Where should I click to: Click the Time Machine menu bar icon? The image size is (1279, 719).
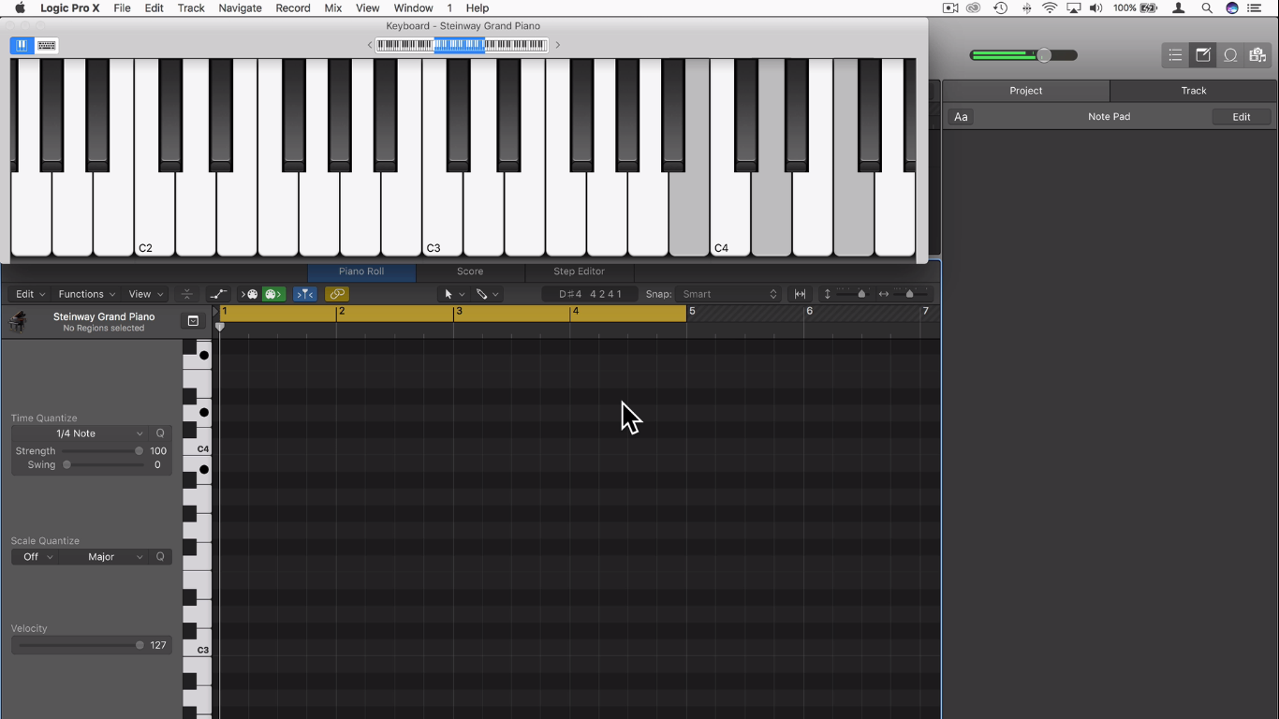tap(1000, 8)
